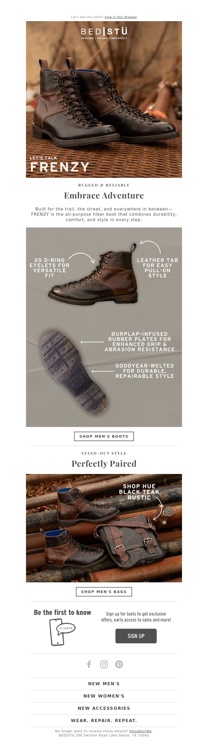The height and width of the screenshot is (750, 208).
Task: Open the NEW MEN'S menu link
Action: pos(104,684)
